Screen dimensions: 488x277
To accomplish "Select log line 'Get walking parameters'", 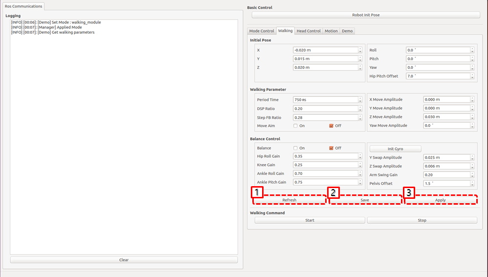I will [53, 32].
